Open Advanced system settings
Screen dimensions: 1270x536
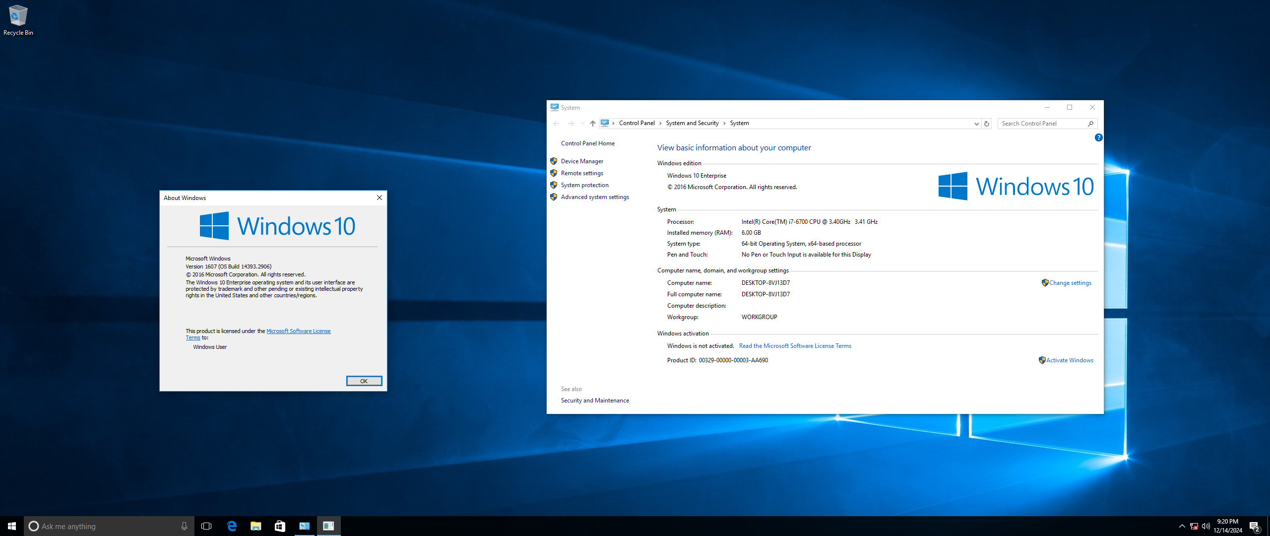pos(595,197)
